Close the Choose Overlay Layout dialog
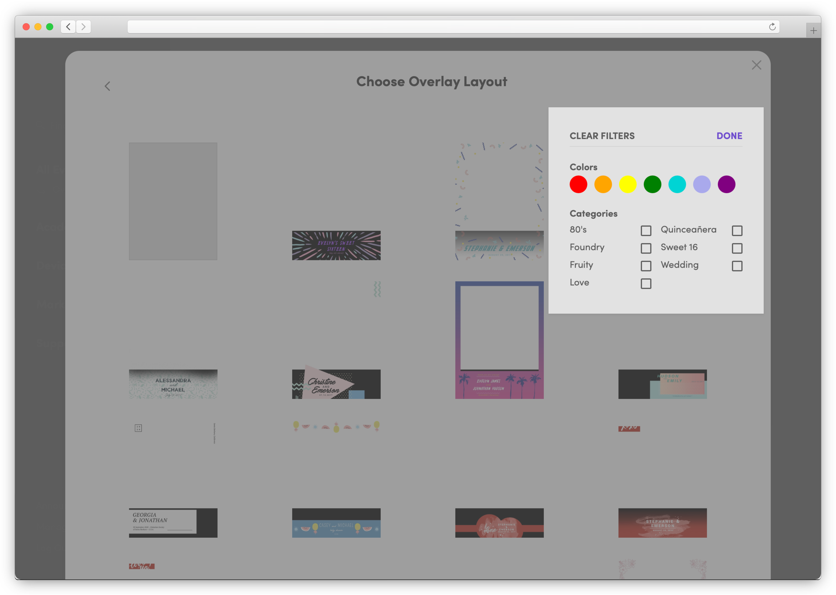The height and width of the screenshot is (595, 836). click(x=756, y=65)
